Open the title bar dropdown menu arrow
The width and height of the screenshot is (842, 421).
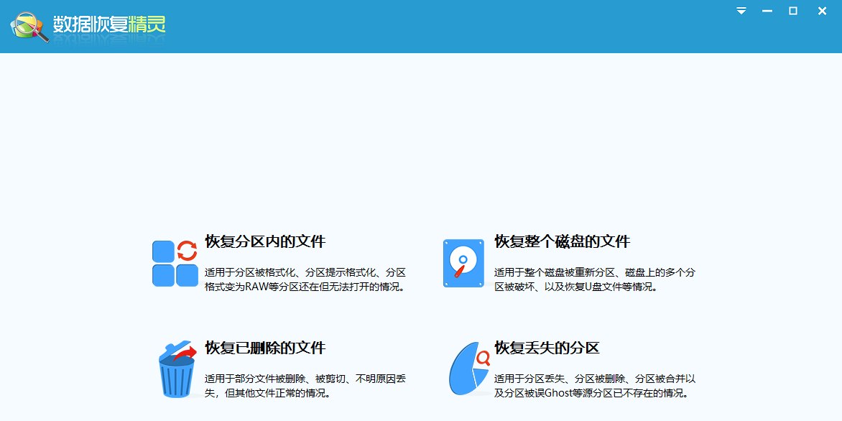click(x=741, y=11)
